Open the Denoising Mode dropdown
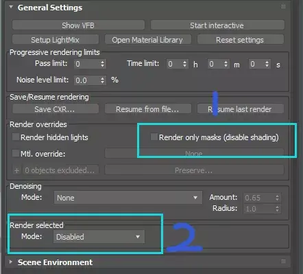This screenshot has height=274, width=303. pos(128,198)
